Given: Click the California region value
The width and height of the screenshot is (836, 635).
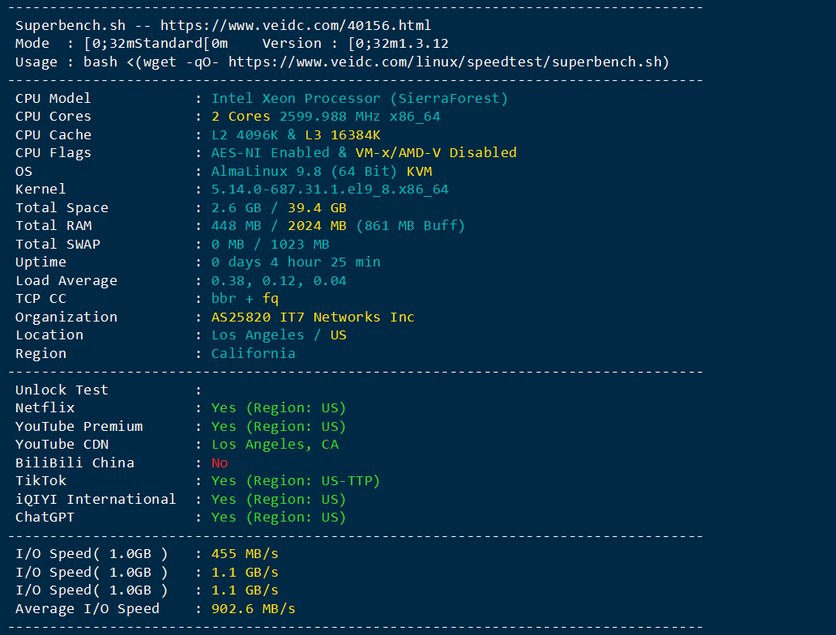Looking at the screenshot, I should click(253, 353).
